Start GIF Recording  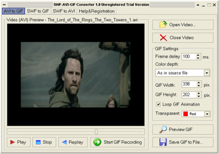coord(118,142)
